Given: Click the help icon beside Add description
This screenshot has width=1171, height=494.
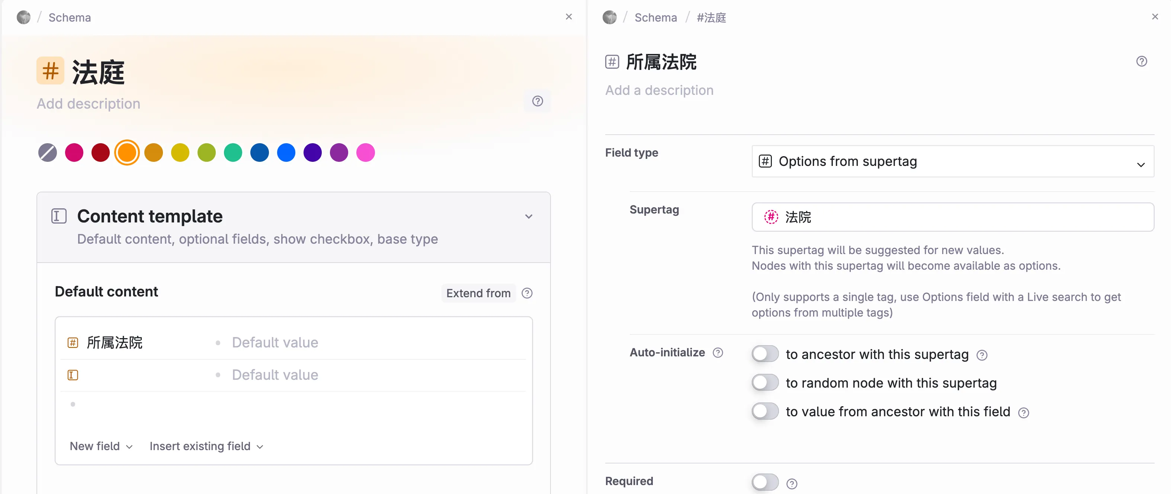Looking at the screenshot, I should 537,101.
